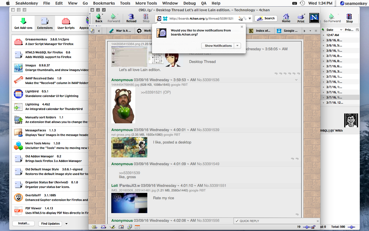The image size is (369, 231).
Task: Click the Find Updates button
Action: (x=50, y=224)
